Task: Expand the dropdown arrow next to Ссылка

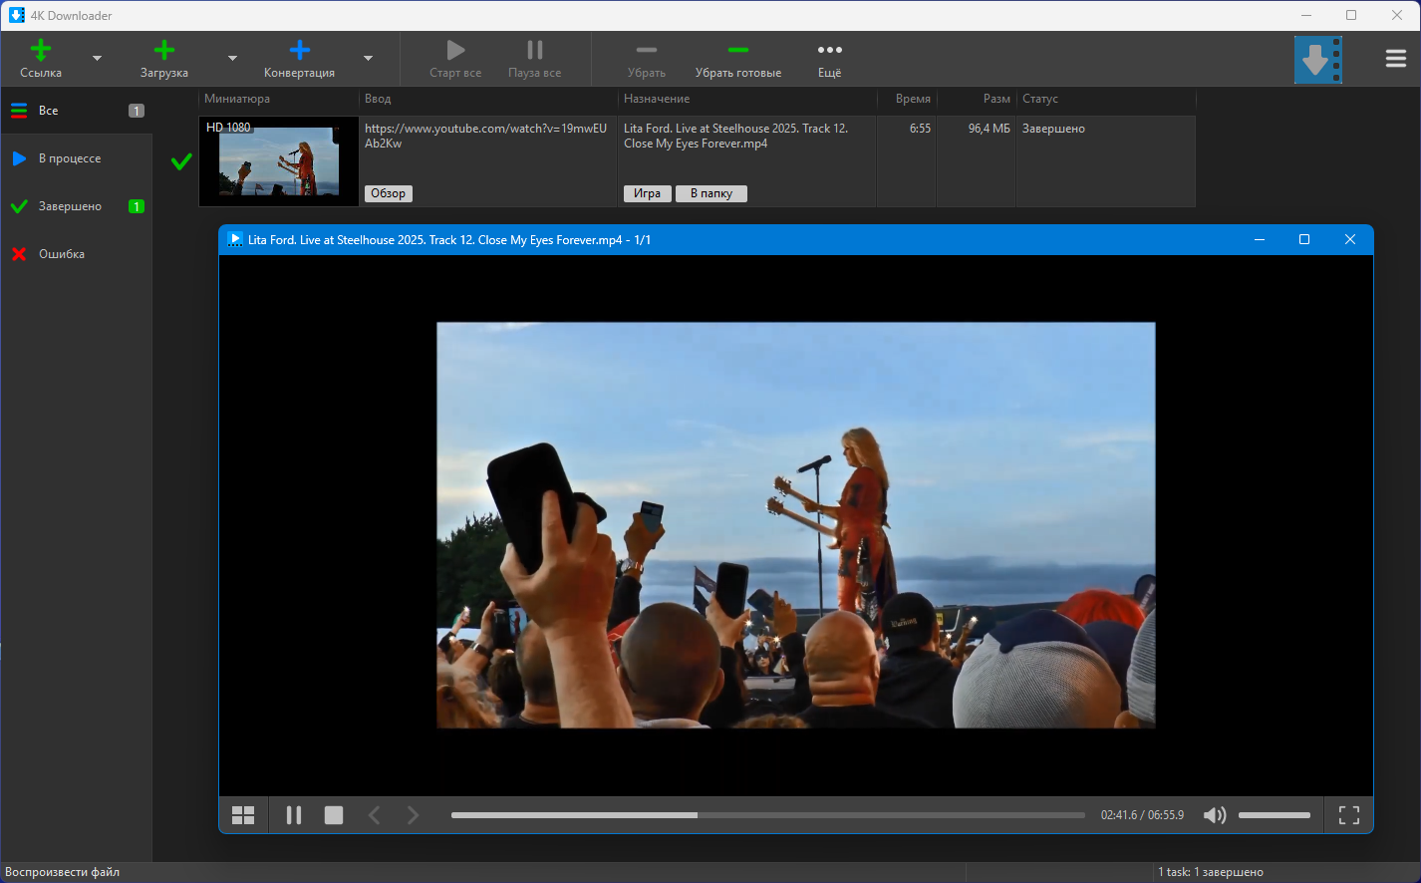Action: click(97, 59)
